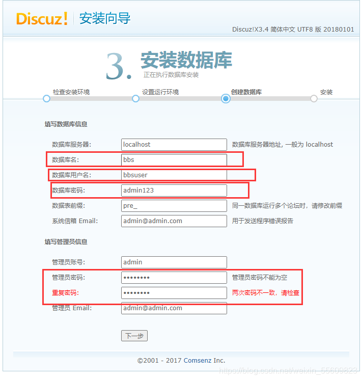Image resolution: width=362 pixels, height=380 pixels.
Task: Click the Discuz! logo
Action: (x=42, y=18)
